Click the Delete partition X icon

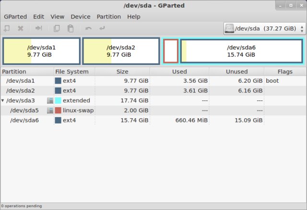click(x=20, y=28)
